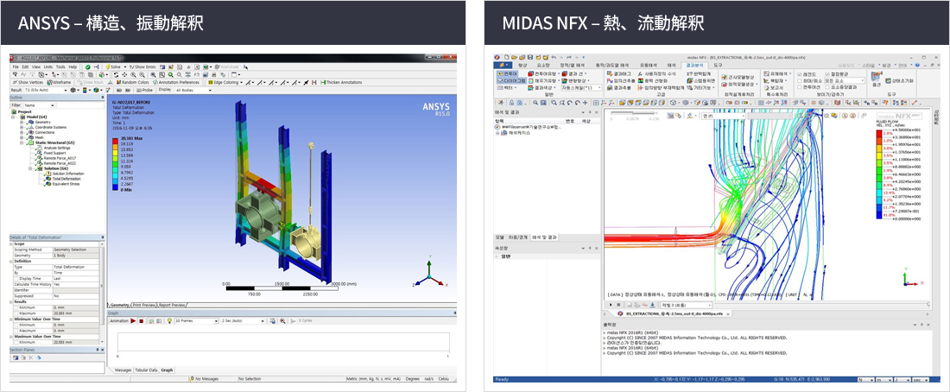Select Total Deformation result in outline
950x392 pixels.
pos(66,179)
